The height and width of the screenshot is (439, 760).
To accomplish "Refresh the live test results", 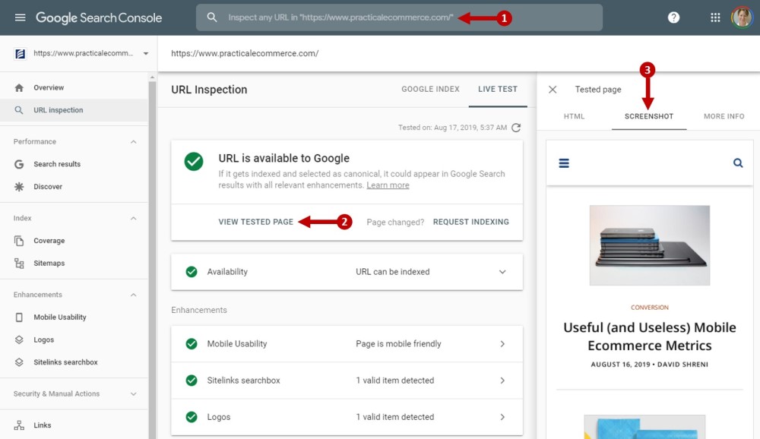I will 516,128.
